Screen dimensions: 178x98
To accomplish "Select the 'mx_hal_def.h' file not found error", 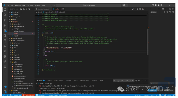I will [67, 86].
